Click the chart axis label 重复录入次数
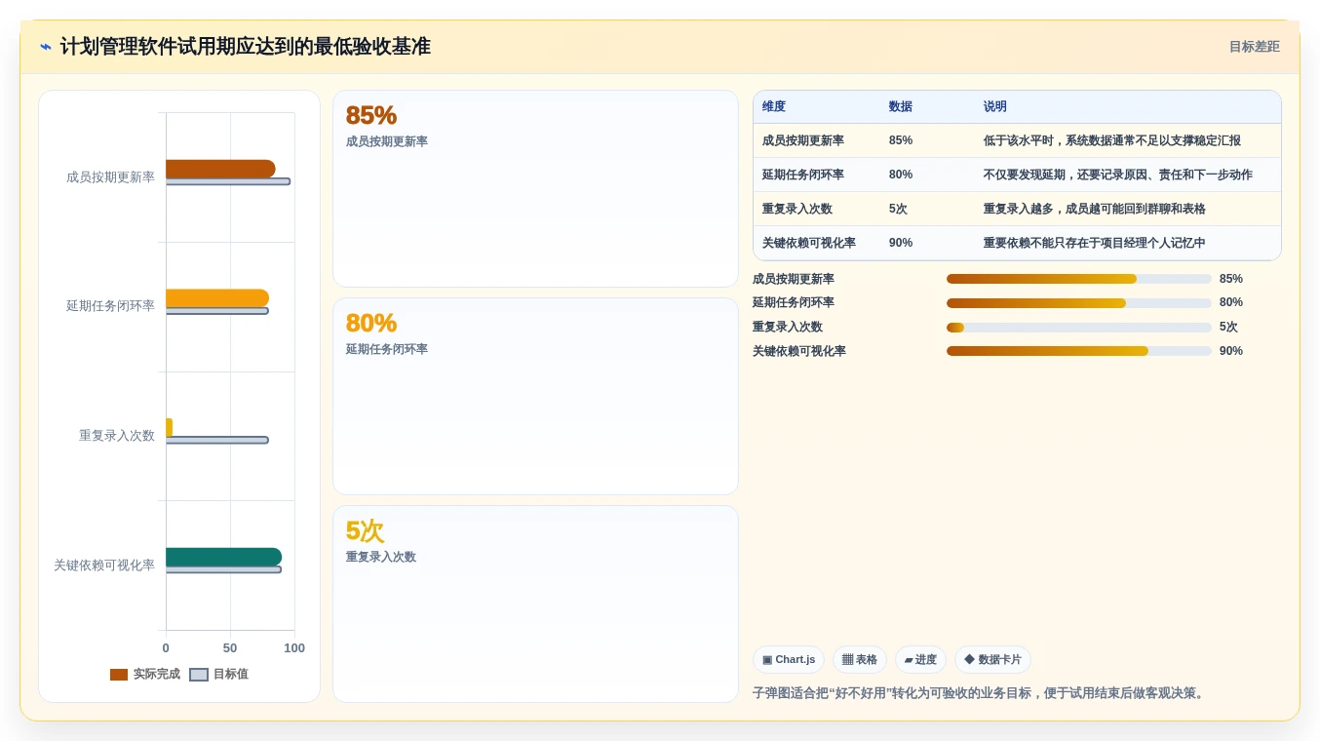Image resolution: width=1320 pixels, height=741 pixels. [117, 436]
